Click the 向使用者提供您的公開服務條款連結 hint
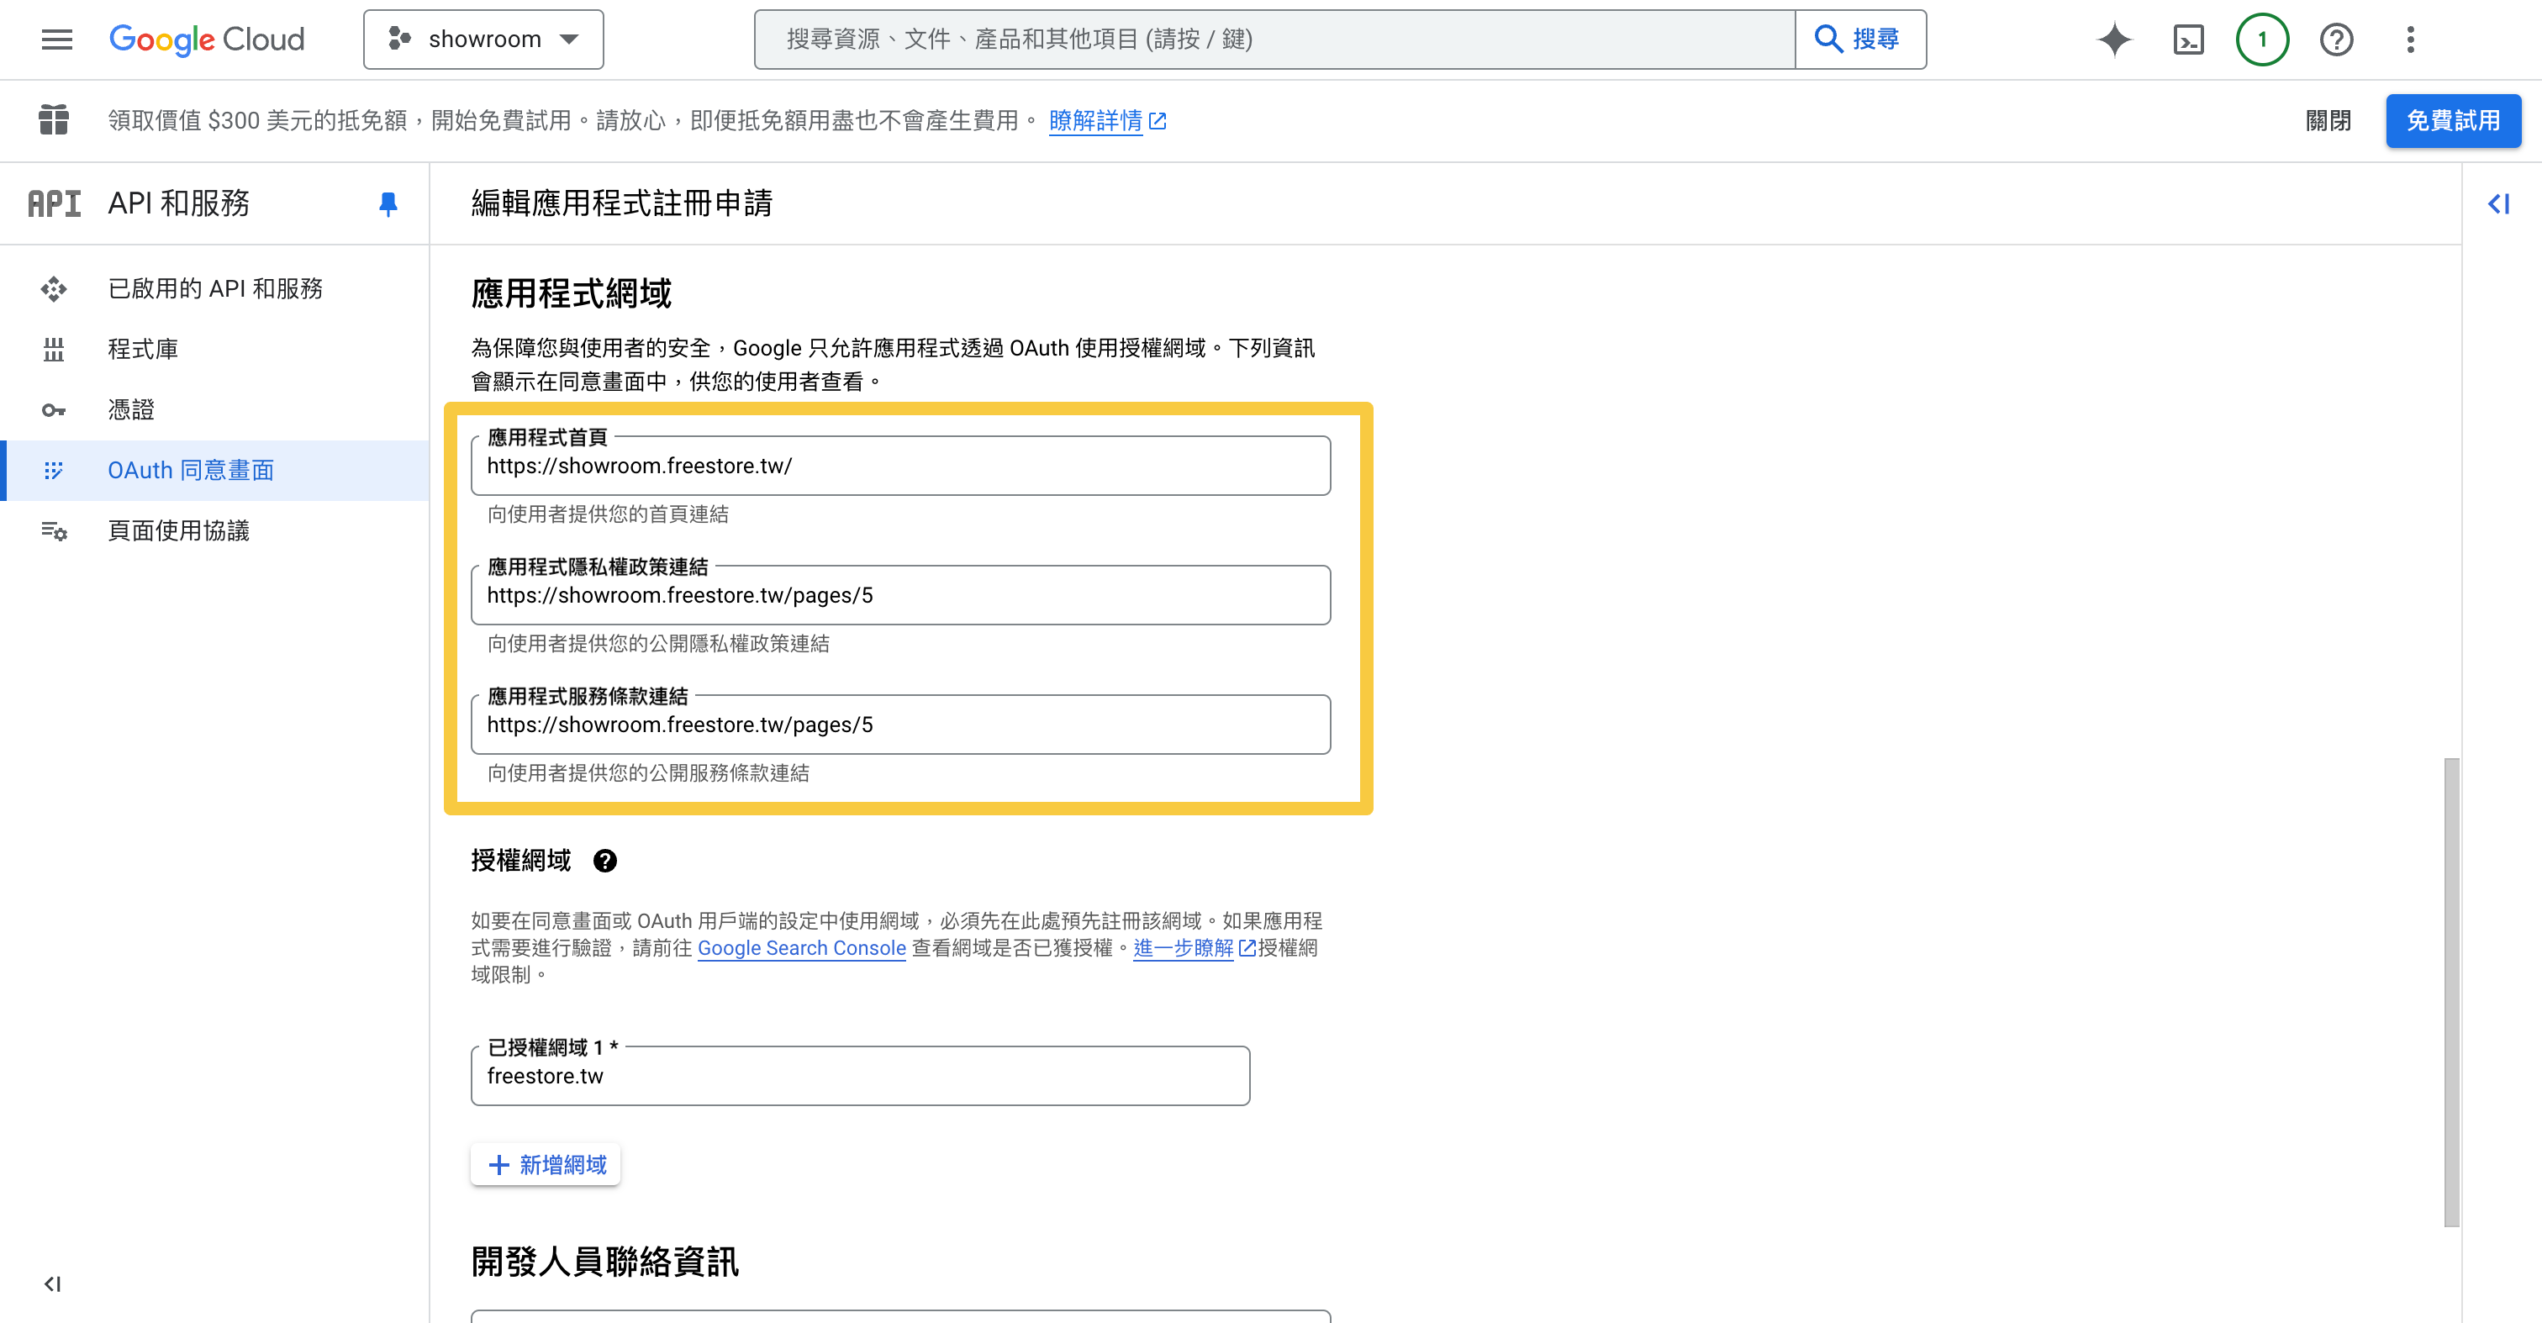2542x1323 pixels. 647,772
